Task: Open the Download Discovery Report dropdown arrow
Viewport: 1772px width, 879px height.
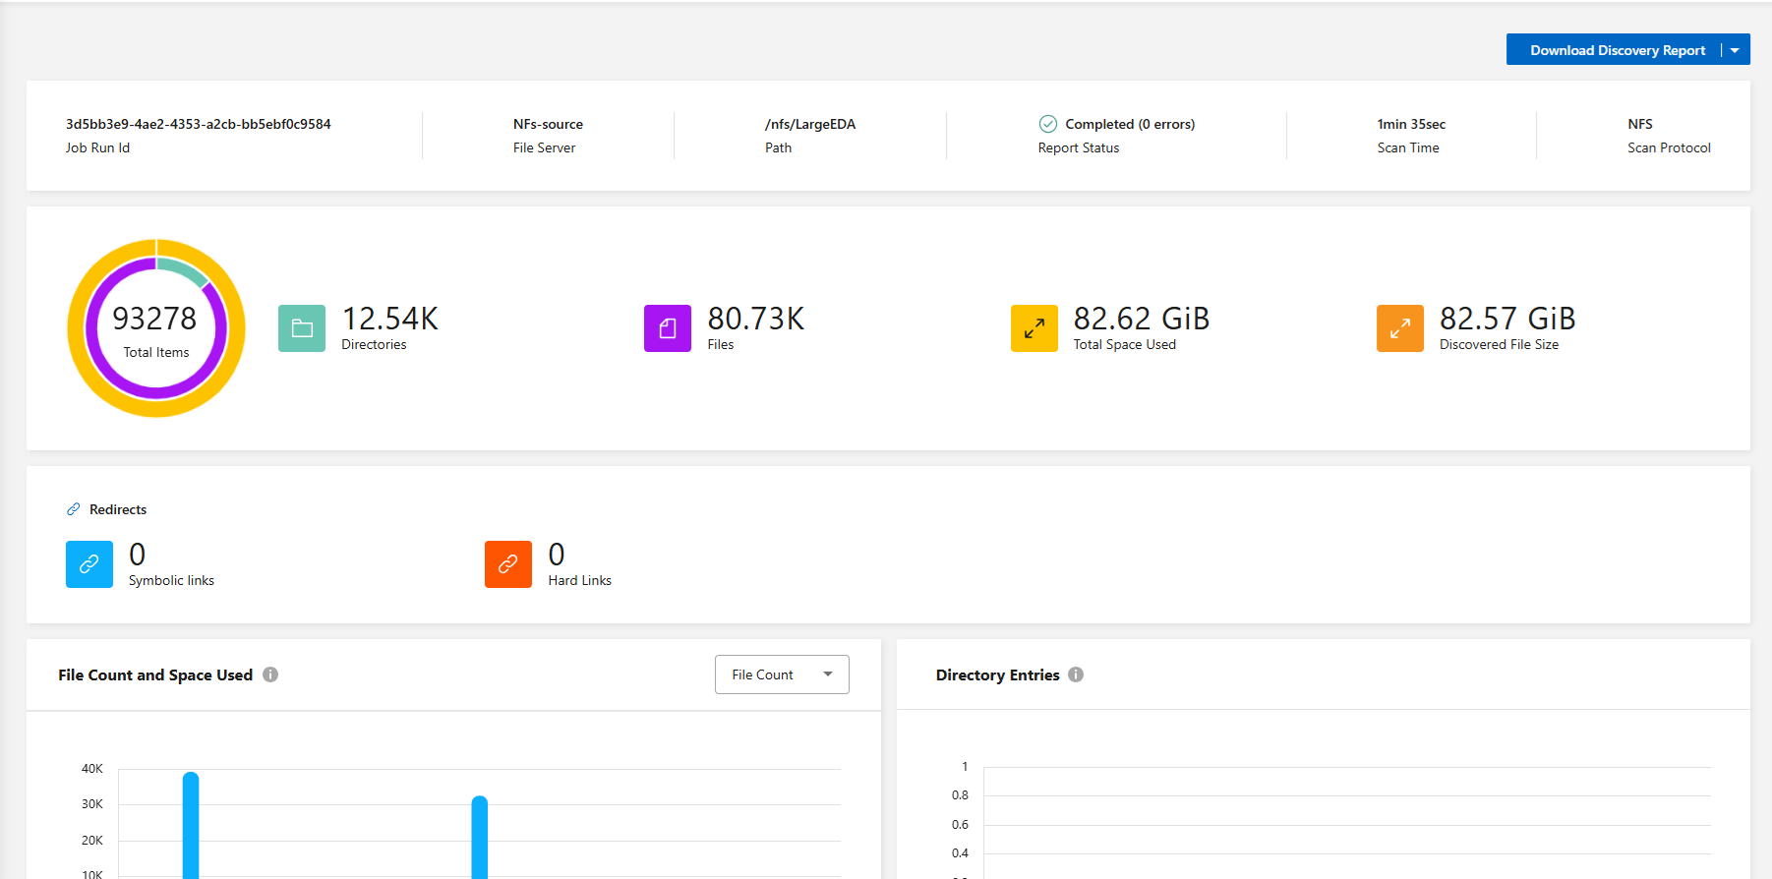Action: pos(1736,50)
